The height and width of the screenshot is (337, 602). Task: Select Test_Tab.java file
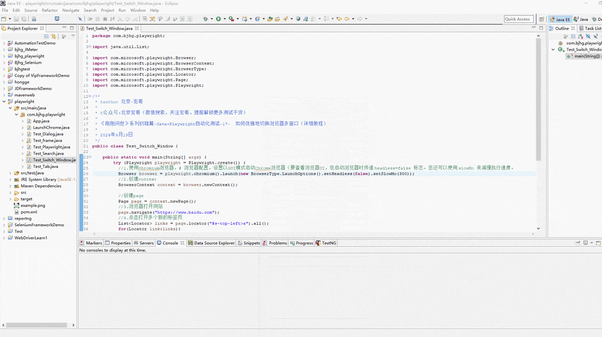tap(45, 167)
